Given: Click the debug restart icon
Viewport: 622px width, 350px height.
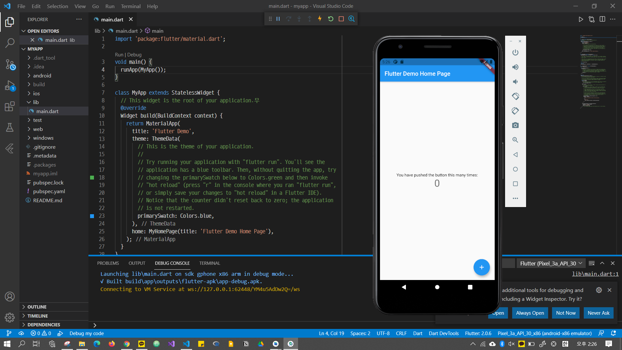Looking at the screenshot, I should coord(330,19).
